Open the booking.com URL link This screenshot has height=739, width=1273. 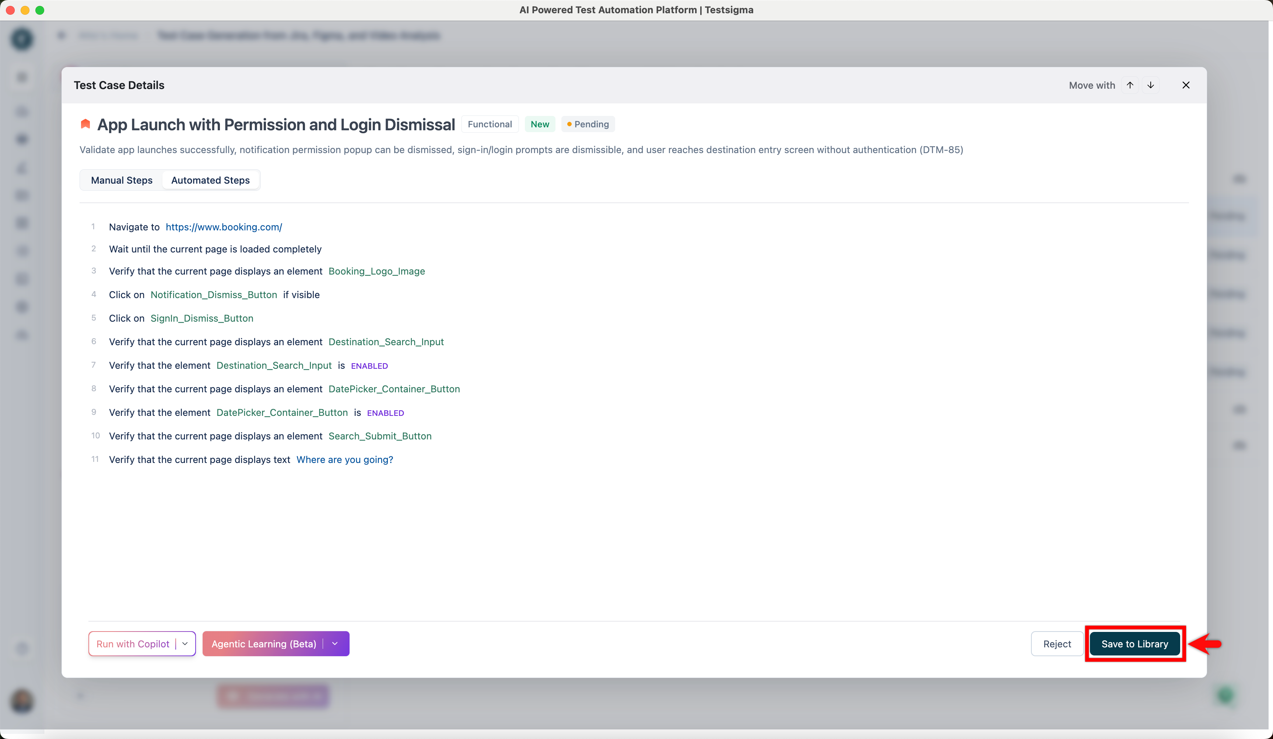[224, 227]
